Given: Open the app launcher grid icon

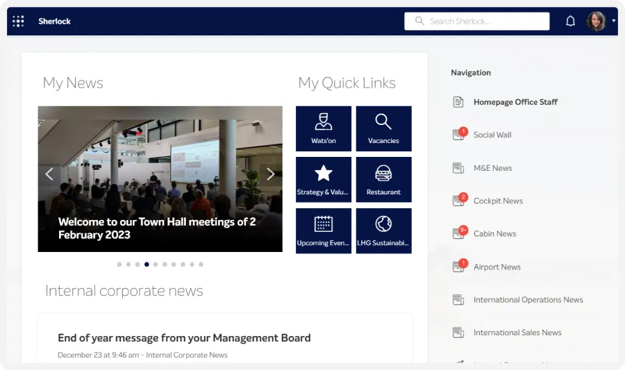Looking at the screenshot, I should pos(18,21).
